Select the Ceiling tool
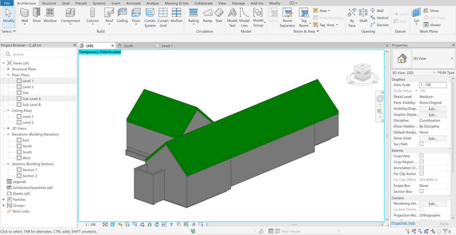 (122, 16)
